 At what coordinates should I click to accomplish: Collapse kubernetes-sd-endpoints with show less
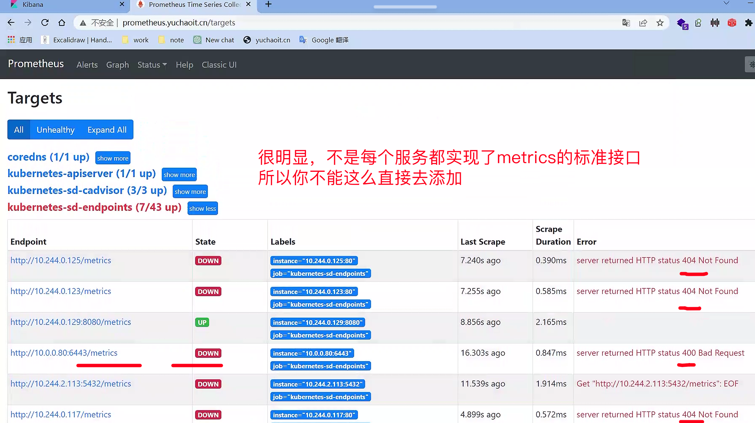tap(202, 208)
